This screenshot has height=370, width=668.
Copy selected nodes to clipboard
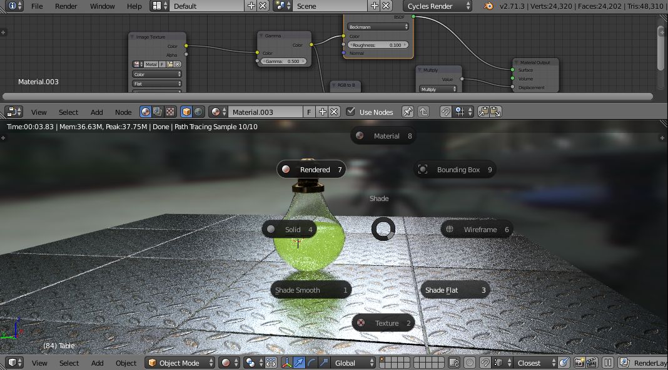[x=483, y=112]
